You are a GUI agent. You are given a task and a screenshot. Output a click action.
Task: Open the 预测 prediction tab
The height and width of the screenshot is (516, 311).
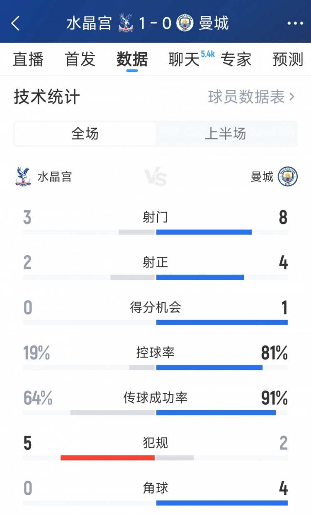288,59
